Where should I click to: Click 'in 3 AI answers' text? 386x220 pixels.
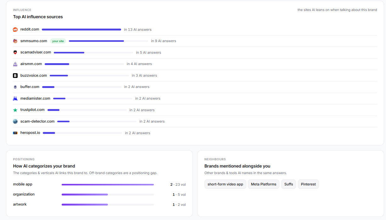click(144, 75)
